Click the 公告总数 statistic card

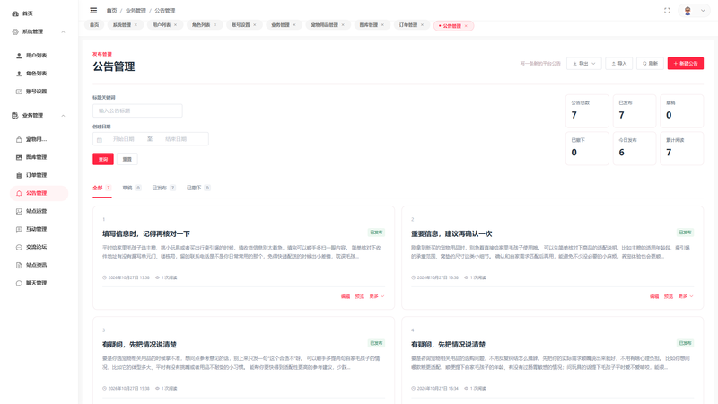pos(588,110)
